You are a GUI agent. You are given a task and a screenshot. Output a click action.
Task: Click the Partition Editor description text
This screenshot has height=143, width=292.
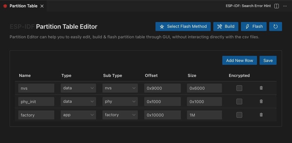click(x=135, y=37)
